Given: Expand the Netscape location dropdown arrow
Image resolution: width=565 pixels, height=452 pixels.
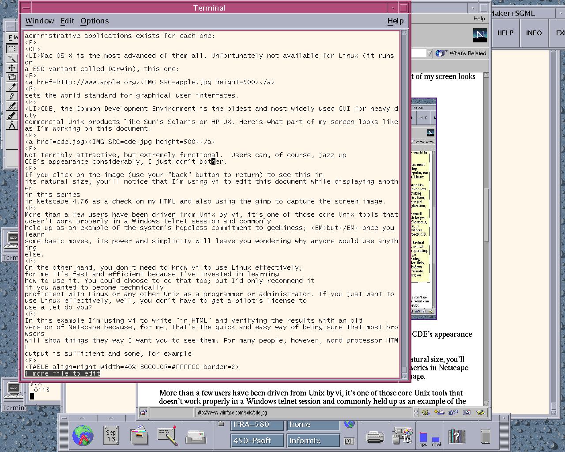Looking at the screenshot, I should point(429,53).
